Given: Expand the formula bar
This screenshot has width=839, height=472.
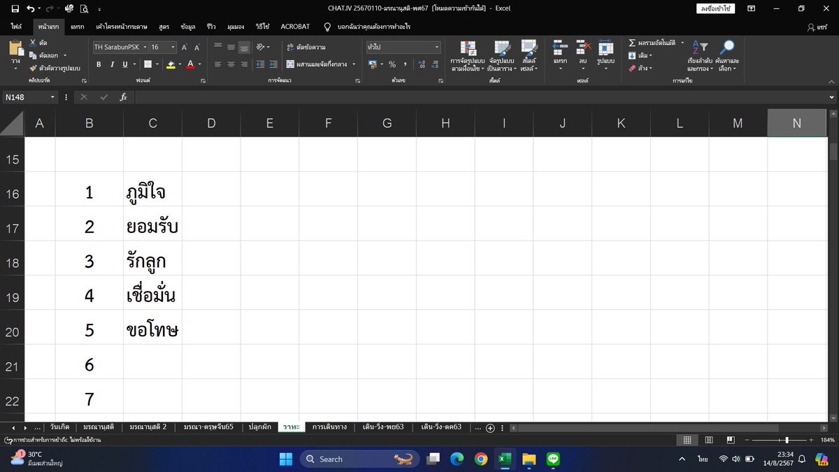Looking at the screenshot, I should (x=831, y=97).
